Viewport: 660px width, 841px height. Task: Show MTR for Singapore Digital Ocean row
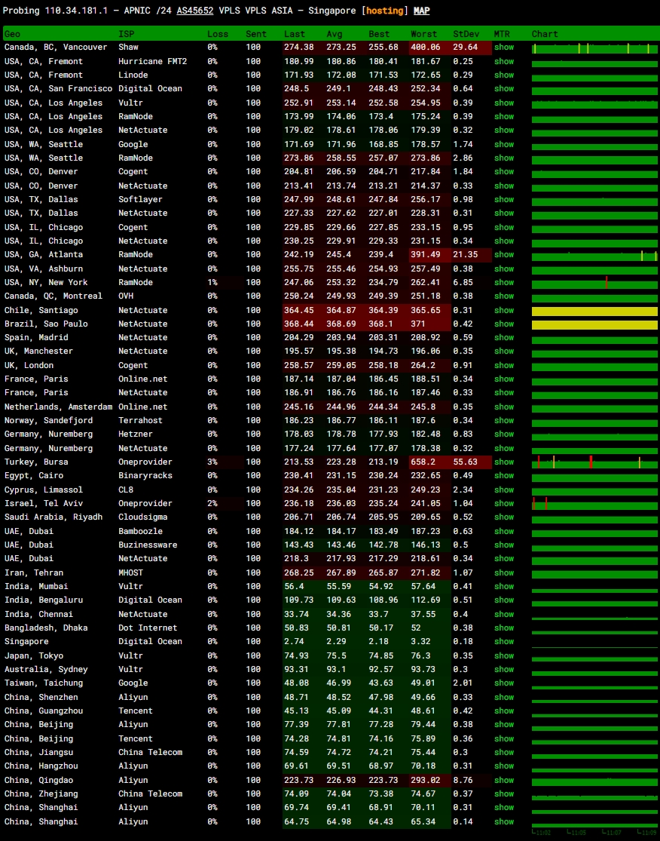click(503, 641)
